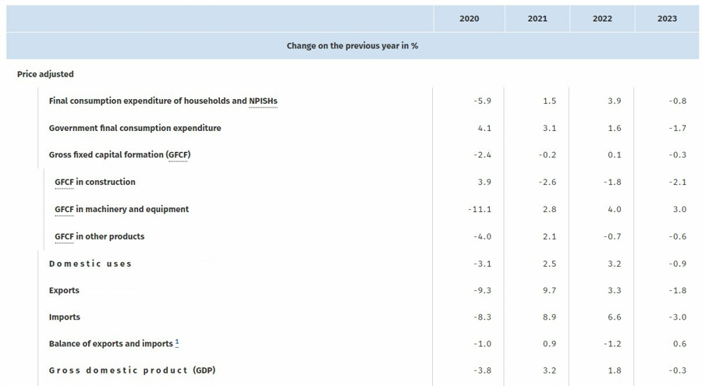This screenshot has width=702, height=386.
Task: Click the Exports row label
Action: coord(64,291)
